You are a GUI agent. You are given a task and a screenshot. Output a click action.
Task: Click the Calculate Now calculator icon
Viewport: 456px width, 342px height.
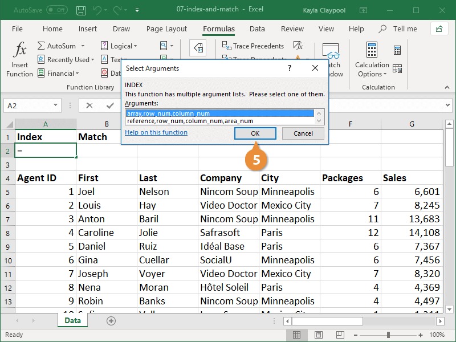397,51
